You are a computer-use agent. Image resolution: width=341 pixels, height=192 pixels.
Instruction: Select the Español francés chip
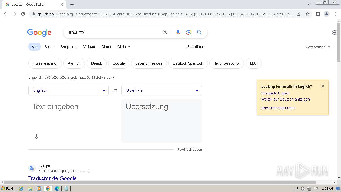pos(149,63)
